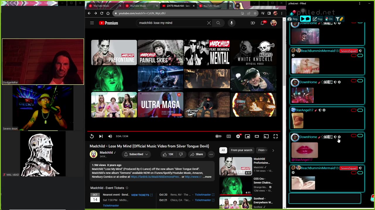
Task: Open the Chrome three-dot menu
Action: pos(282,13)
